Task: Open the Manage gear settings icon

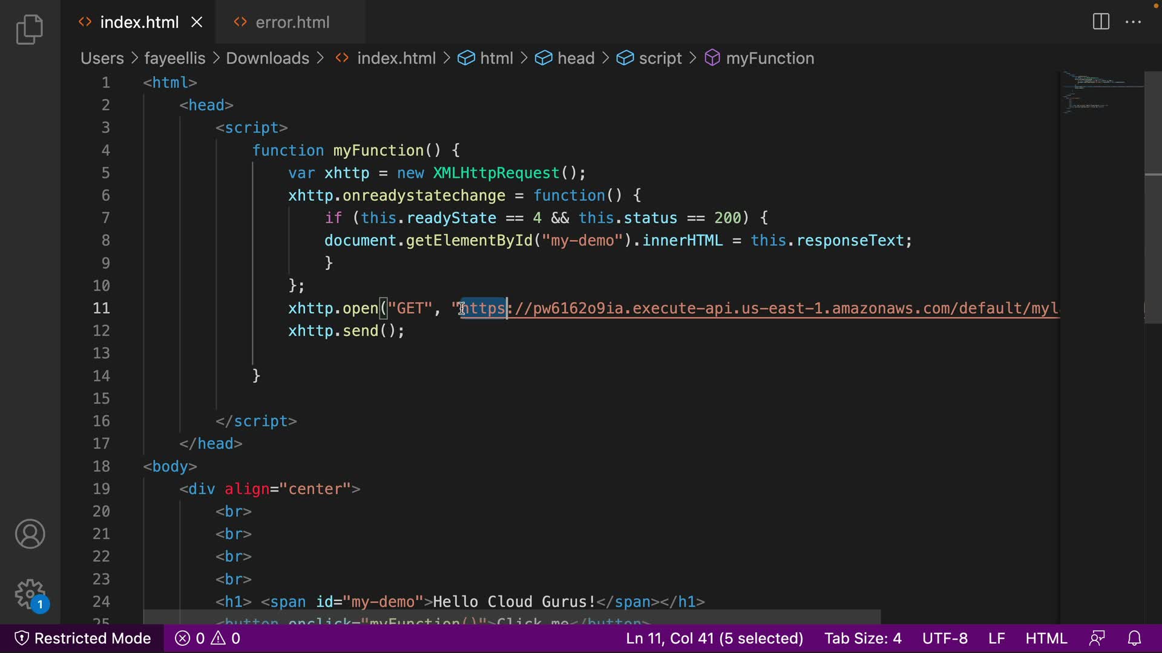Action: click(30, 594)
